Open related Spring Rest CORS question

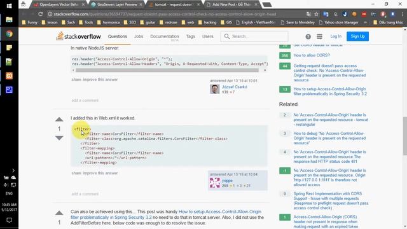[x=331, y=201]
